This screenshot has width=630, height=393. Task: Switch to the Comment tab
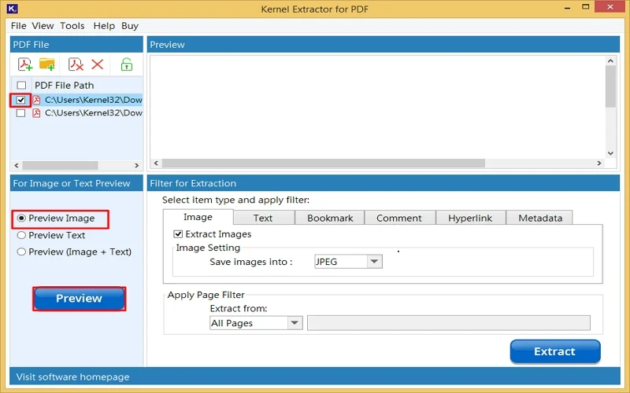tap(399, 219)
